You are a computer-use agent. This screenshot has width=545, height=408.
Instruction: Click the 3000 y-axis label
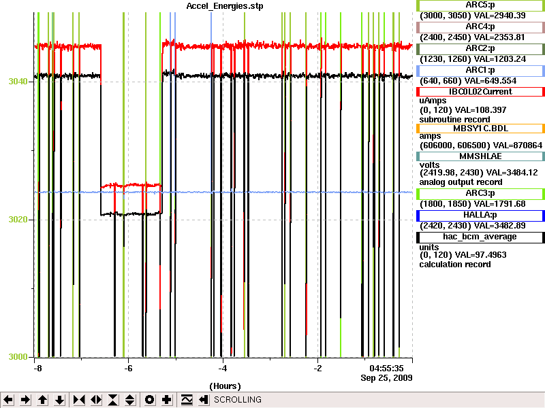coord(18,357)
